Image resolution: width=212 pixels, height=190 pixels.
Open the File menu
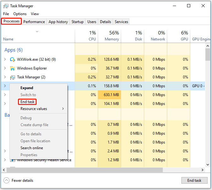[6, 14]
